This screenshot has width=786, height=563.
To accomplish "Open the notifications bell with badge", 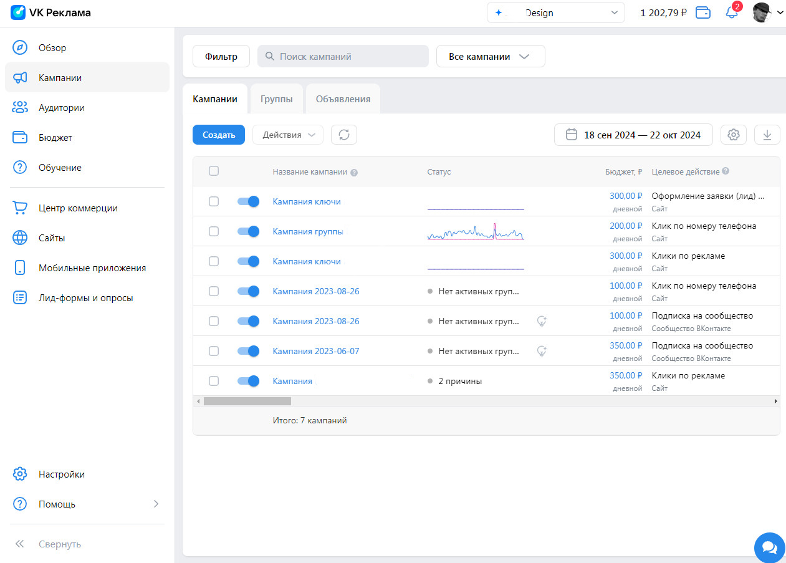I will [x=732, y=12].
